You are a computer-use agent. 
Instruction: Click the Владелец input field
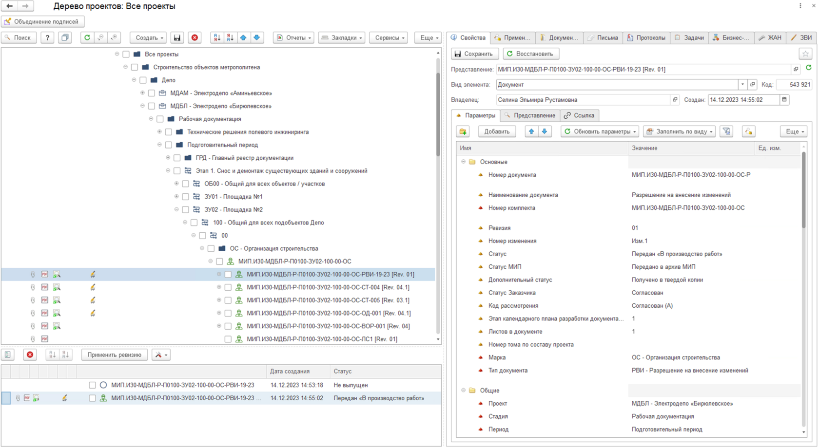(x=583, y=100)
